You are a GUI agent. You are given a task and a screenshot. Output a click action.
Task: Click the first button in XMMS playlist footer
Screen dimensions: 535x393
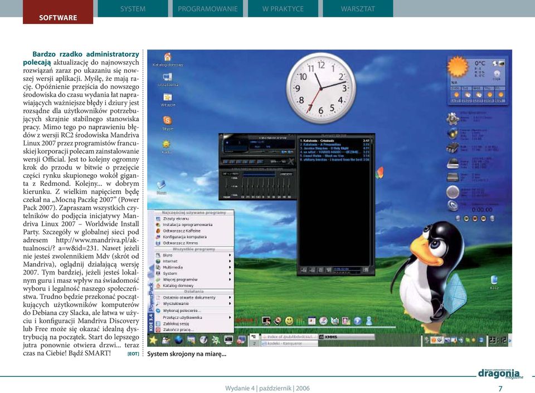click(304, 270)
